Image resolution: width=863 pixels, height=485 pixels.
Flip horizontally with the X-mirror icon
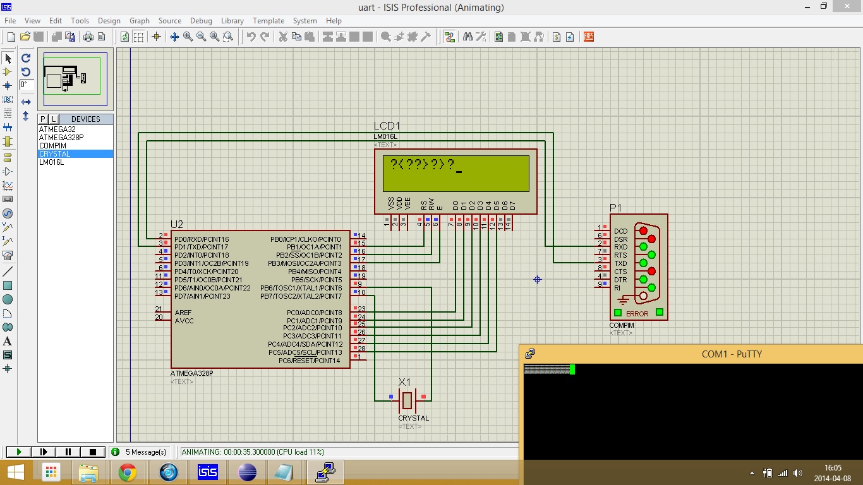tap(26, 102)
